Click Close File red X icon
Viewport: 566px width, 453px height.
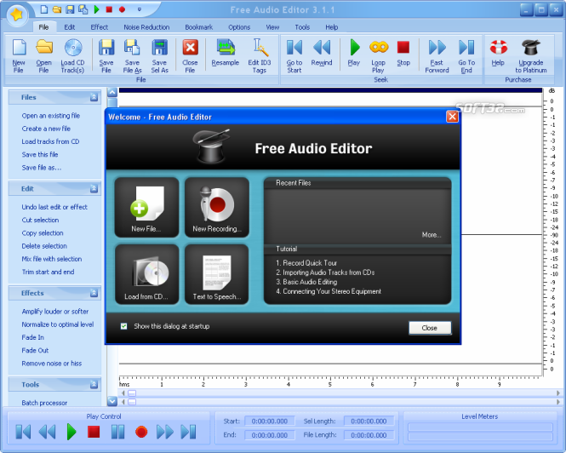pyautogui.click(x=190, y=56)
